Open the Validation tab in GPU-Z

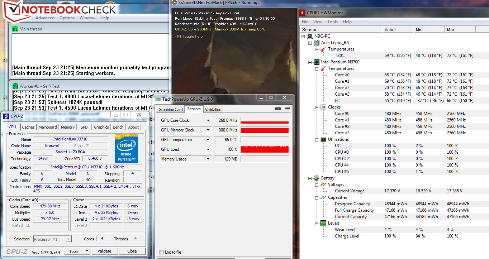click(x=213, y=110)
